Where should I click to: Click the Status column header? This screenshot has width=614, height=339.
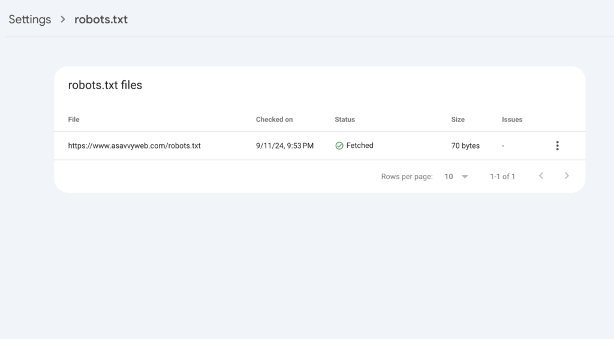[x=345, y=120]
